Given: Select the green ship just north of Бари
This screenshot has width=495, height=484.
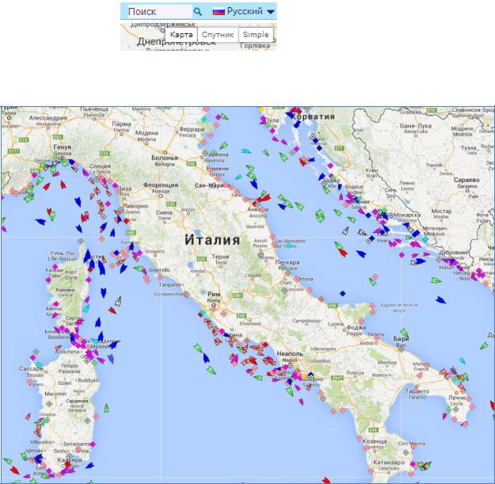Looking at the screenshot, I should [405, 333].
